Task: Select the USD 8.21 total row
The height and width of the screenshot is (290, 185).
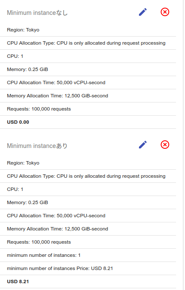Action: (x=88, y=281)
